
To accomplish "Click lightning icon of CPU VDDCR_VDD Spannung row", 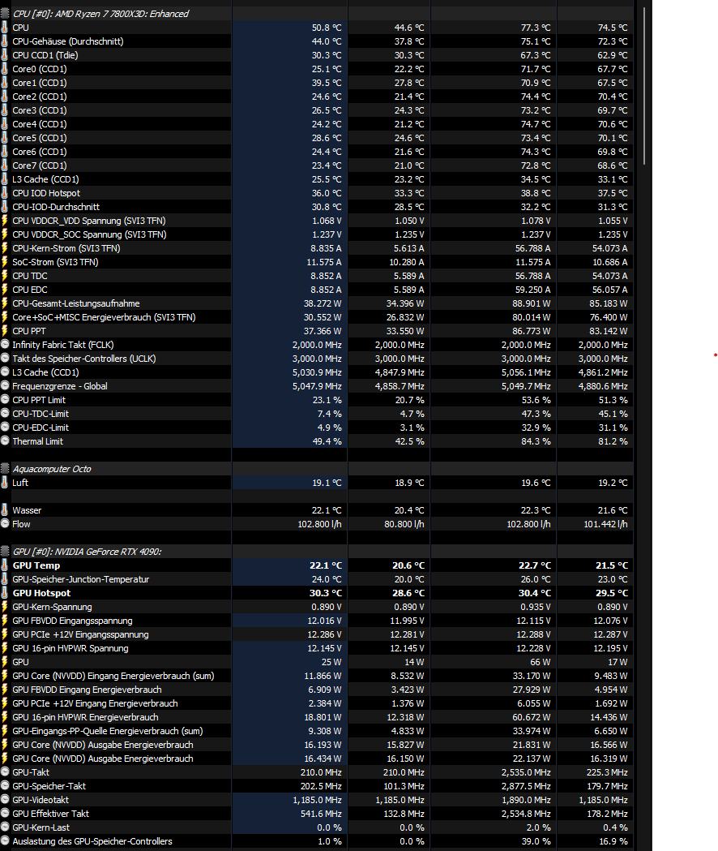I will [5, 221].
